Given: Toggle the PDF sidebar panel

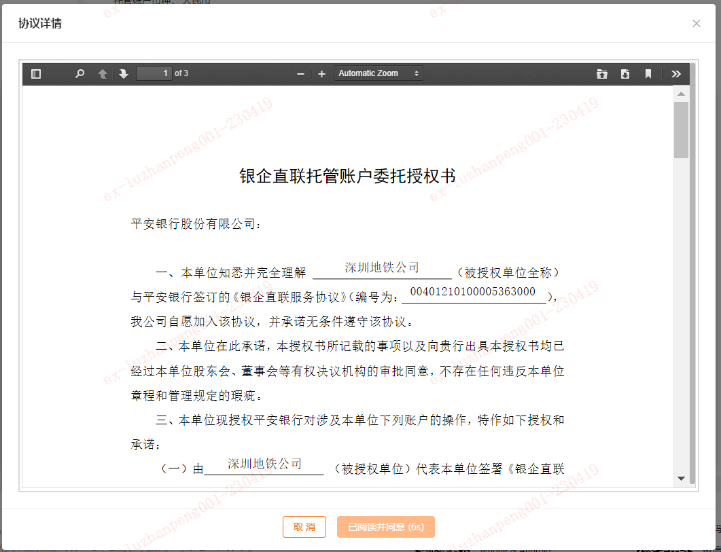Looking at the screenshot, I should [36, 73].
